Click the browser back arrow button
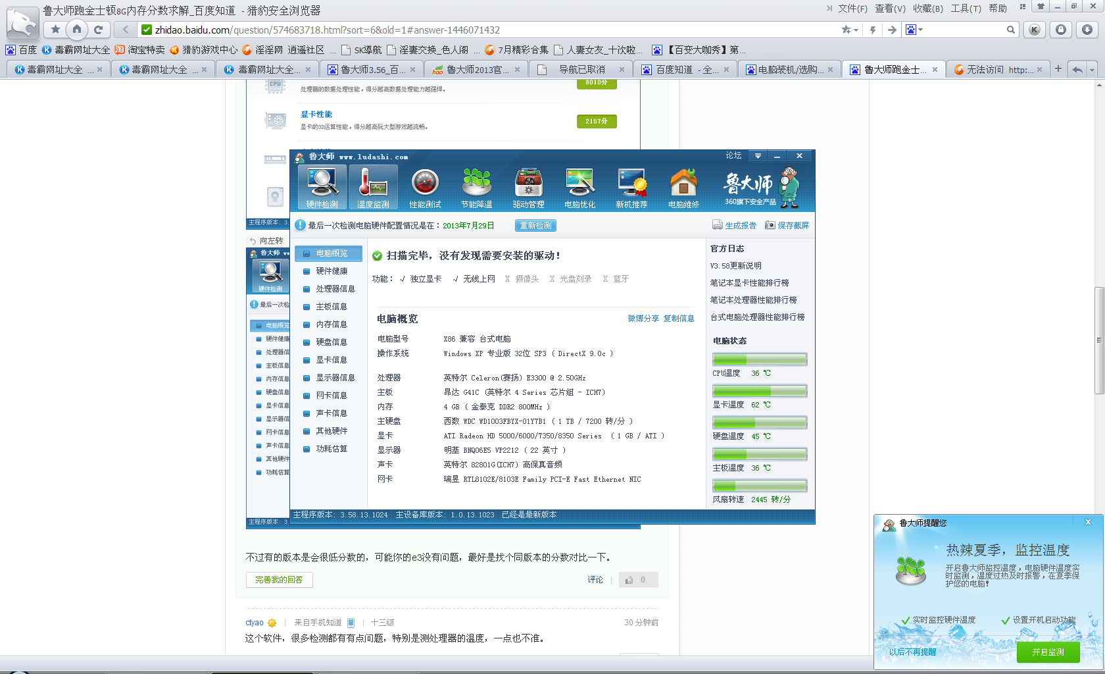1105x674 pixels. (x=125, y=30)
